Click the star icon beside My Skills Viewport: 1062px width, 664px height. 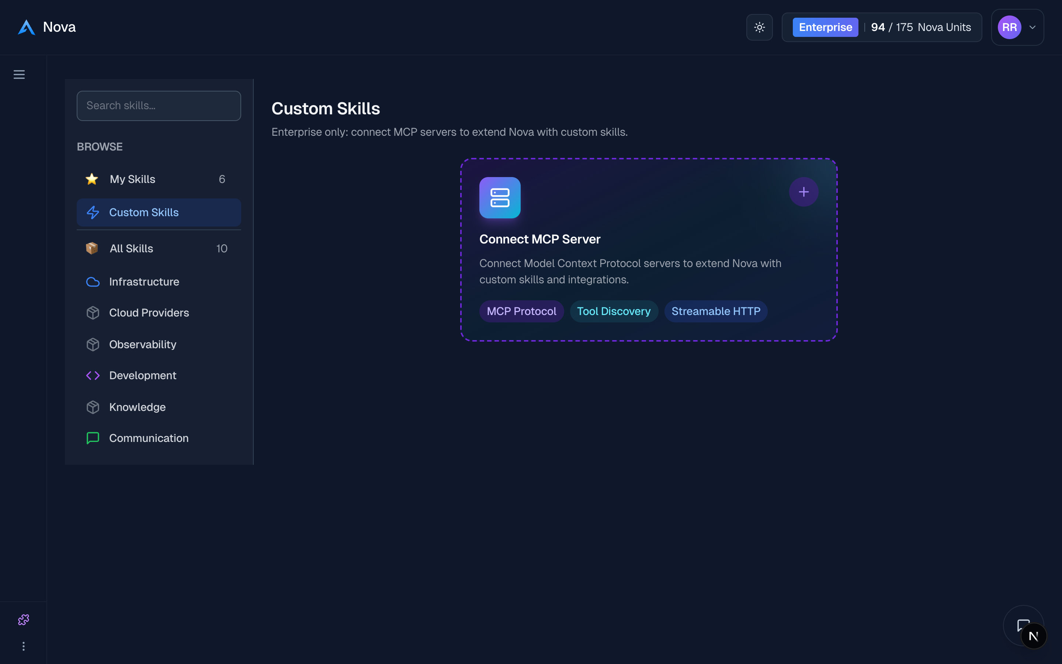tap(92, 179)
